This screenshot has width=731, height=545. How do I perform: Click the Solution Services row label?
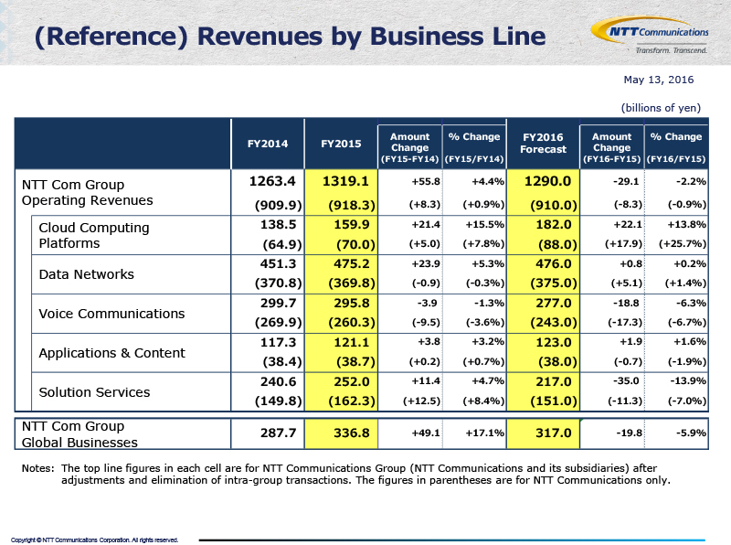(94, 392)
